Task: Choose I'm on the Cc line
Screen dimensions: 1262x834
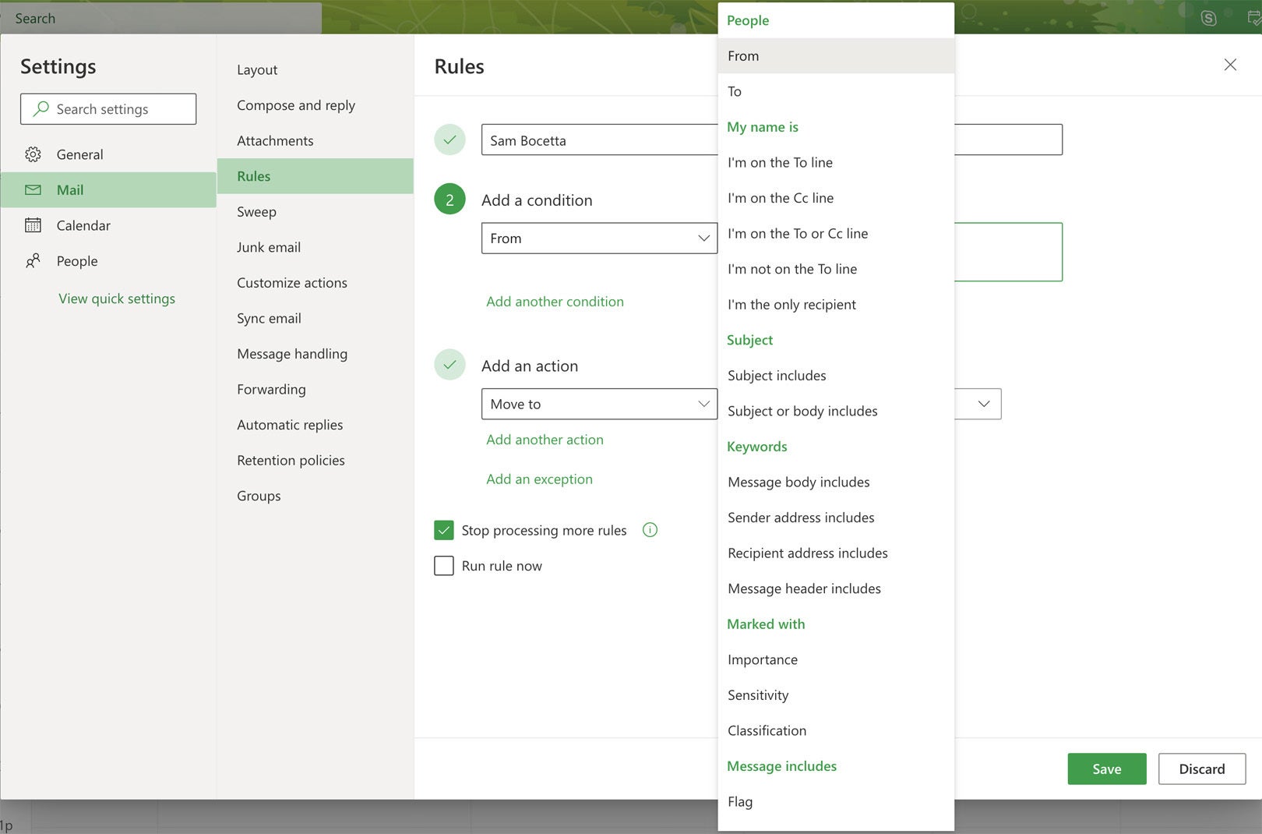Action: coord(836,198)
